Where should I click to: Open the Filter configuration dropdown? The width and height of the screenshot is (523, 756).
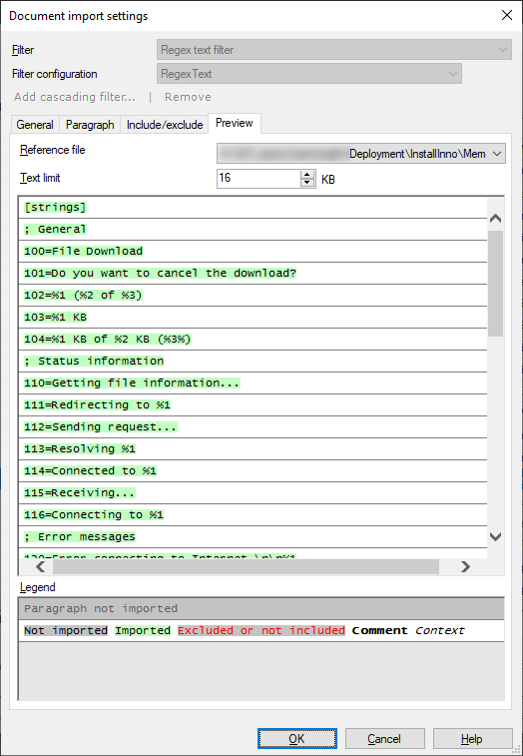tap(309, 74)
